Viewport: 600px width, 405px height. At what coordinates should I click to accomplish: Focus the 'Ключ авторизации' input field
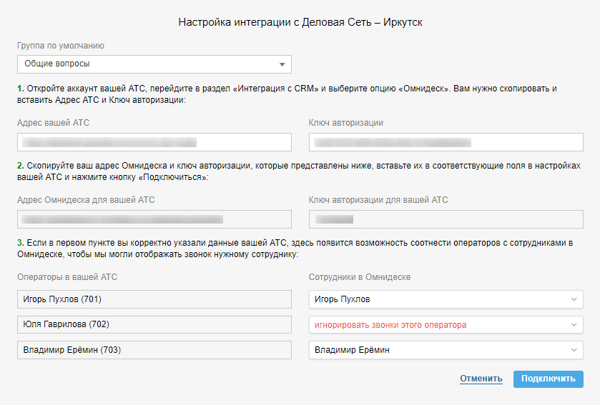(446, 142)
